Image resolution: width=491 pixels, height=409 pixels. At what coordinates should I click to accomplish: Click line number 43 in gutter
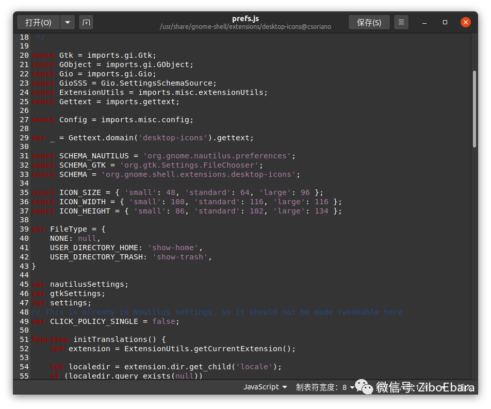(x=24, y=266)
